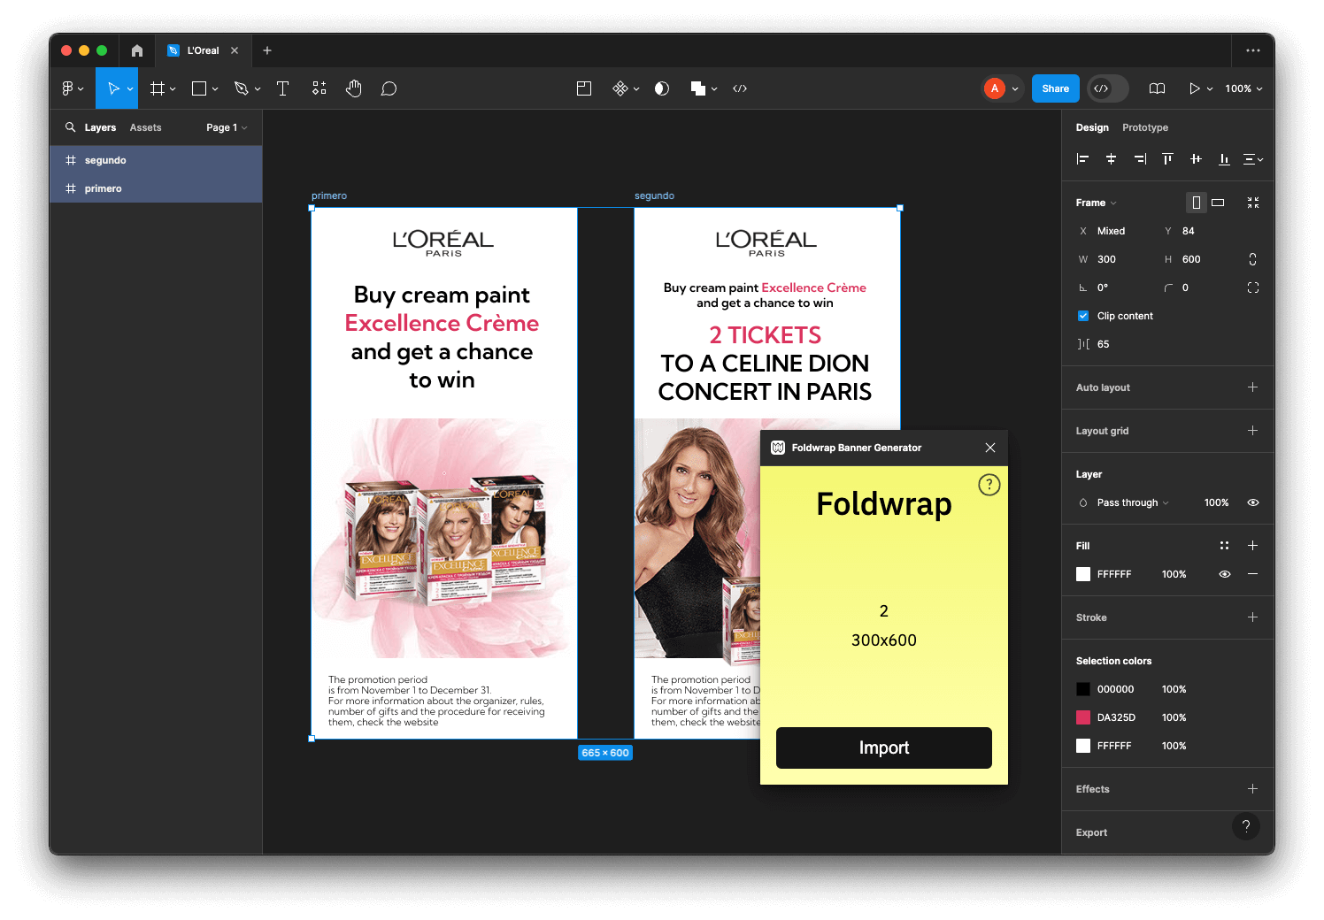Align selection to bottom

coord(1224,159)
